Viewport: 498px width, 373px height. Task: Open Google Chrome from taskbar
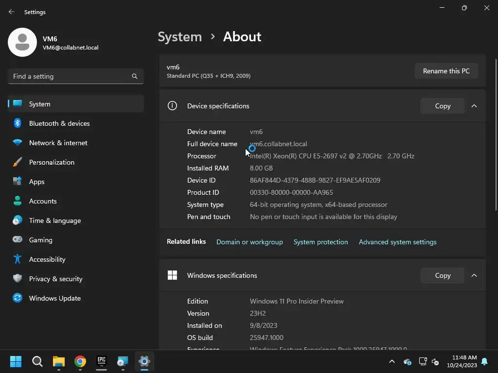pos(80,361)
